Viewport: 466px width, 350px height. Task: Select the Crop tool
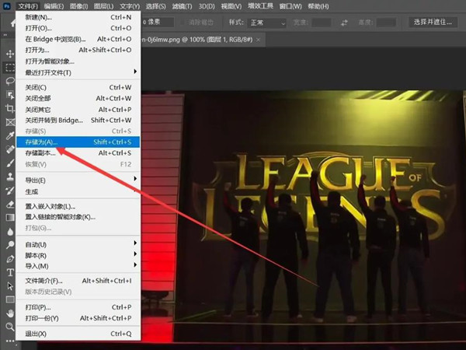coord(10,108)
